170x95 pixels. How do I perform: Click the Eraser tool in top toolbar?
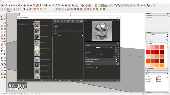(x=6, y=5)
